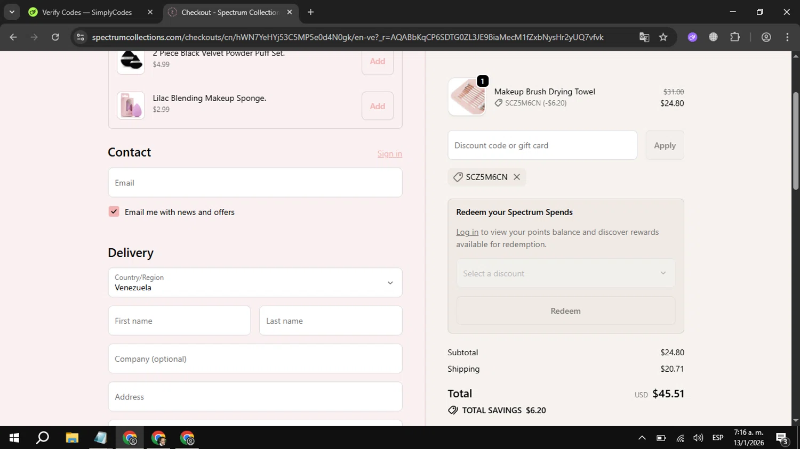
Task: Open the clock showing 7:16 a. m.
Action: pyautogui.click(x=749, y=432)
